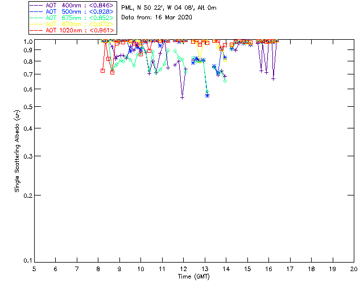364x291 pixels.
Task: Click the 5 tick label on time axis
Action: (34, 269)
